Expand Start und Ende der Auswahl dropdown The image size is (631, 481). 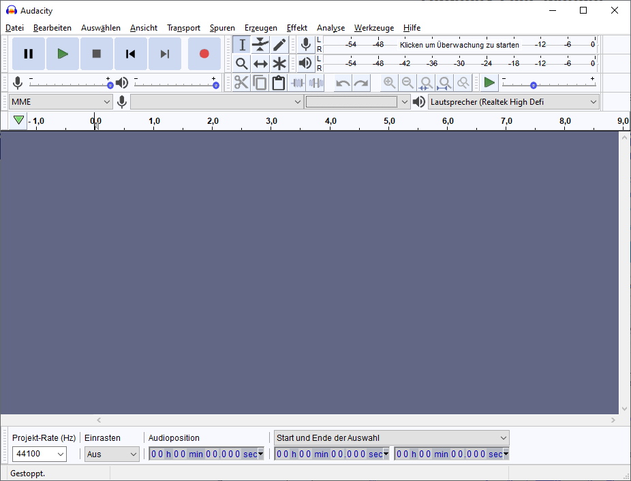point(392,437)
